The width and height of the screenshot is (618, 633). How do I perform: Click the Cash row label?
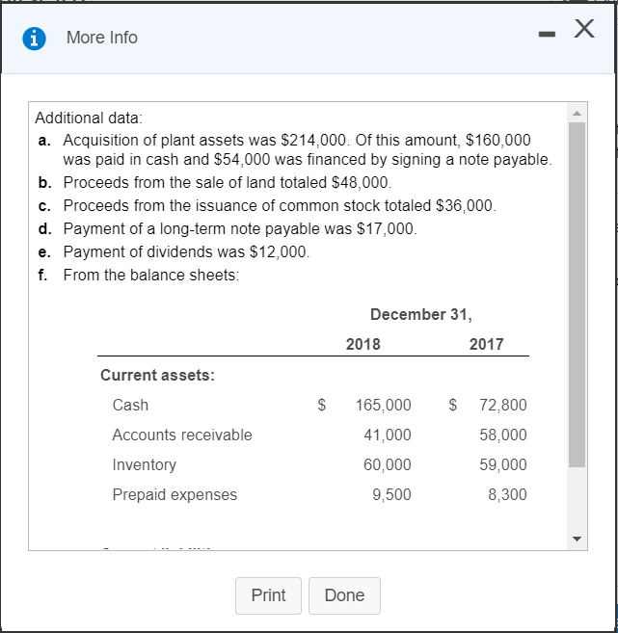pyautogui.click(x=130, y=405)
